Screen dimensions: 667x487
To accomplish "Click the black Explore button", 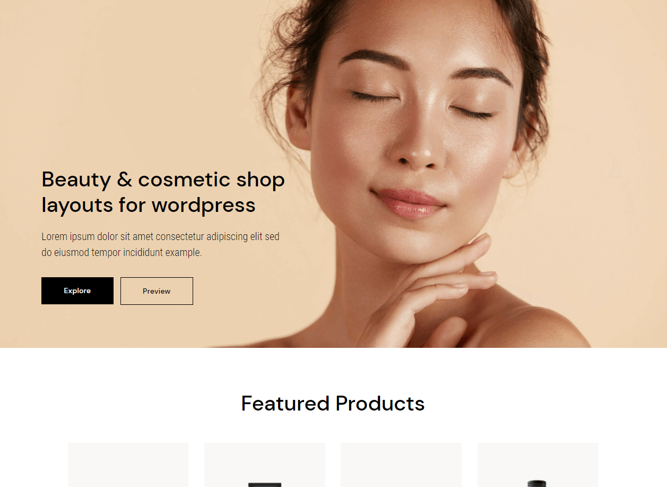I will coord(77,291).
